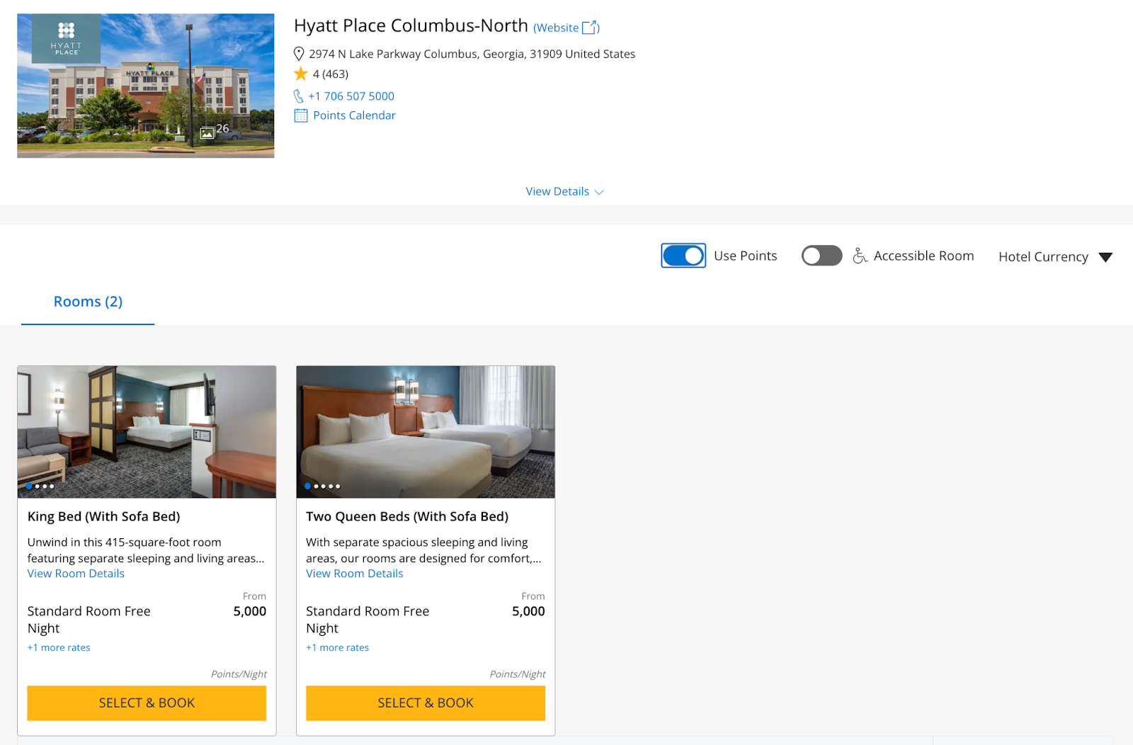Click the Points Calendar icon
Image resolution: width=1133 pixels, height=745 pixels.
tap(301, 115)
